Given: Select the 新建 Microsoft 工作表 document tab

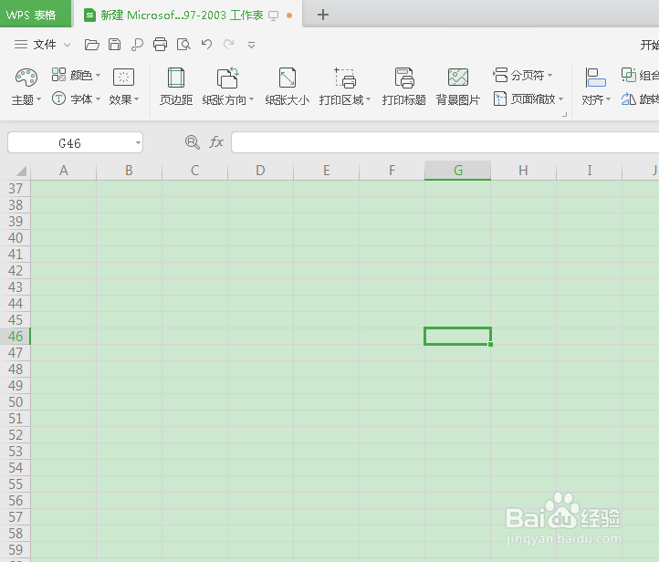Looking at the screenshot, I should click(x=181, y=16).
